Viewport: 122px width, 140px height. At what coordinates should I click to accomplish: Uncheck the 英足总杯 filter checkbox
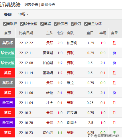pos(86,24)
